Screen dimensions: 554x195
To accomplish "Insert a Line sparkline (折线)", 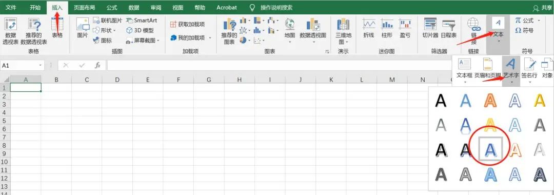I will (368, 28).
